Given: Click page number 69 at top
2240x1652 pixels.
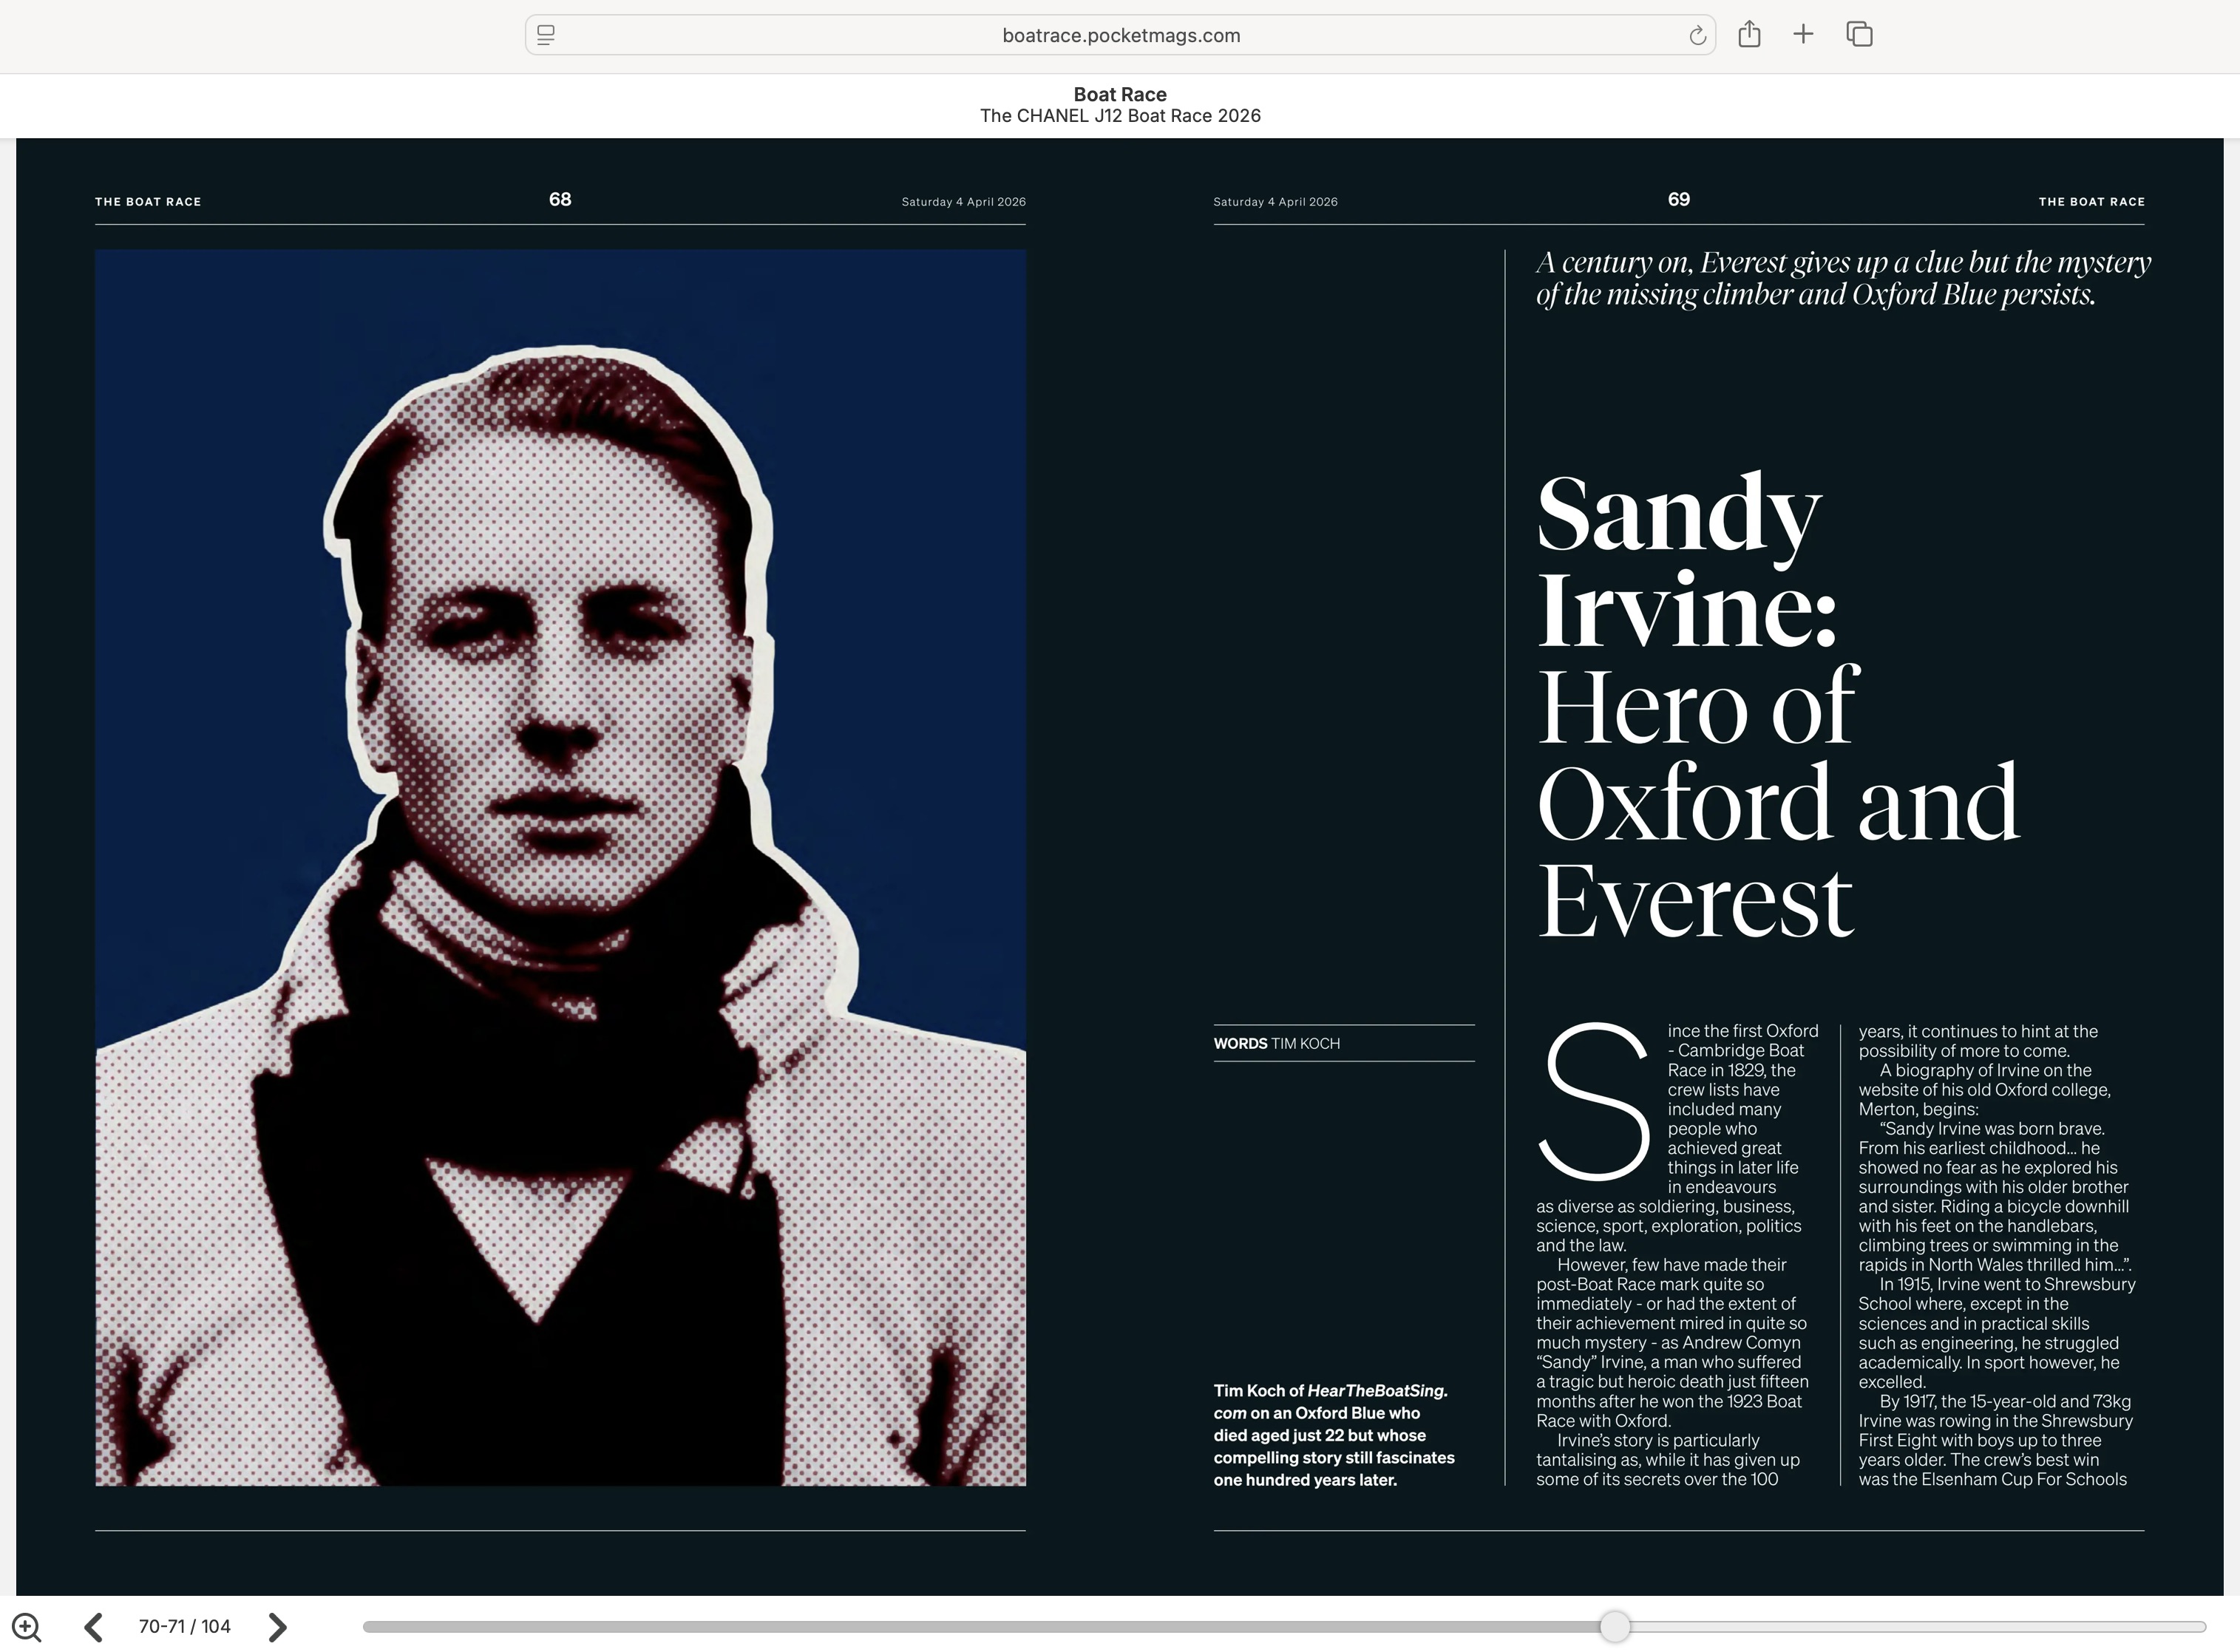Looking at the screenshot, I should tap(1679, 200).
